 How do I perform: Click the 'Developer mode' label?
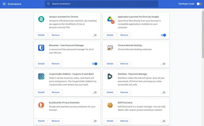pos(186,4)
